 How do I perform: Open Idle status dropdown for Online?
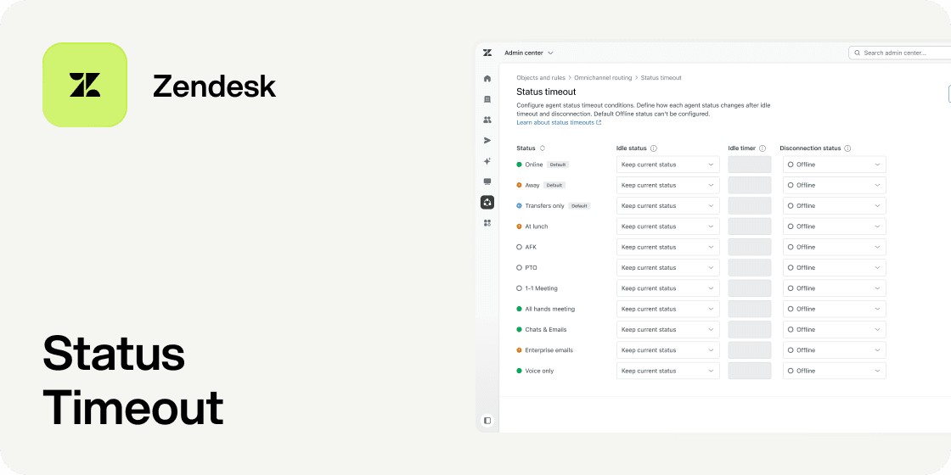[x=667, y=165]
